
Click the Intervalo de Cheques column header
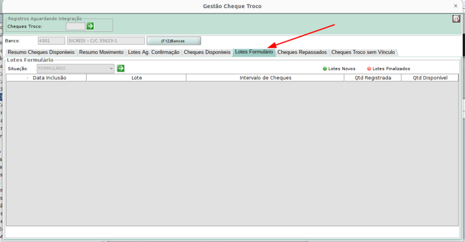(265, 77)
